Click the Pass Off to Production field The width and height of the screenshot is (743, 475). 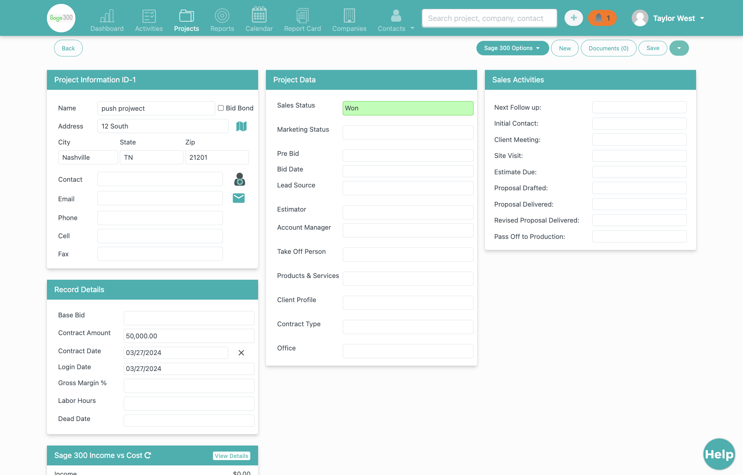pos(639,236)
